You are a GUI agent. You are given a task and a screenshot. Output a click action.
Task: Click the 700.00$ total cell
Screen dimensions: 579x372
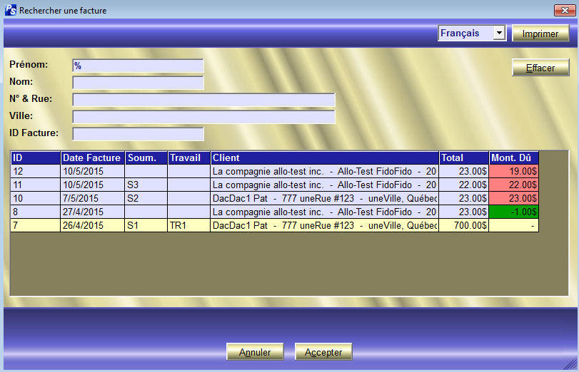(464, 225)
